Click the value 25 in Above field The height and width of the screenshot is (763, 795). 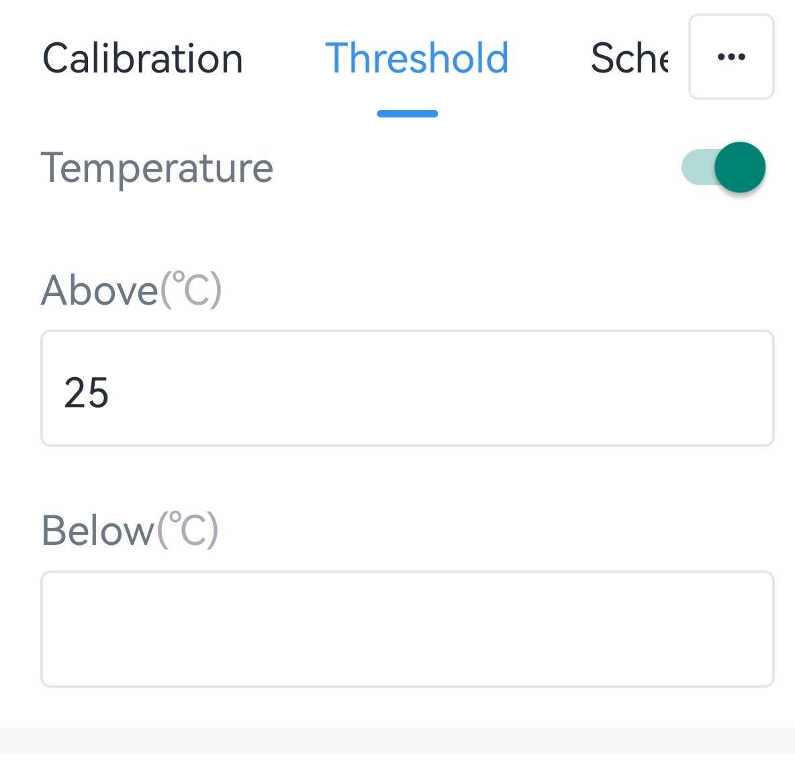point(86,393)
